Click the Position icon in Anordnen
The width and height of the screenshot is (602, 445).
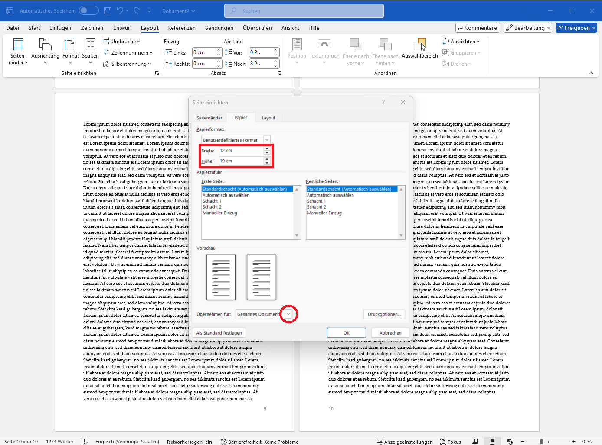point(297,52)
